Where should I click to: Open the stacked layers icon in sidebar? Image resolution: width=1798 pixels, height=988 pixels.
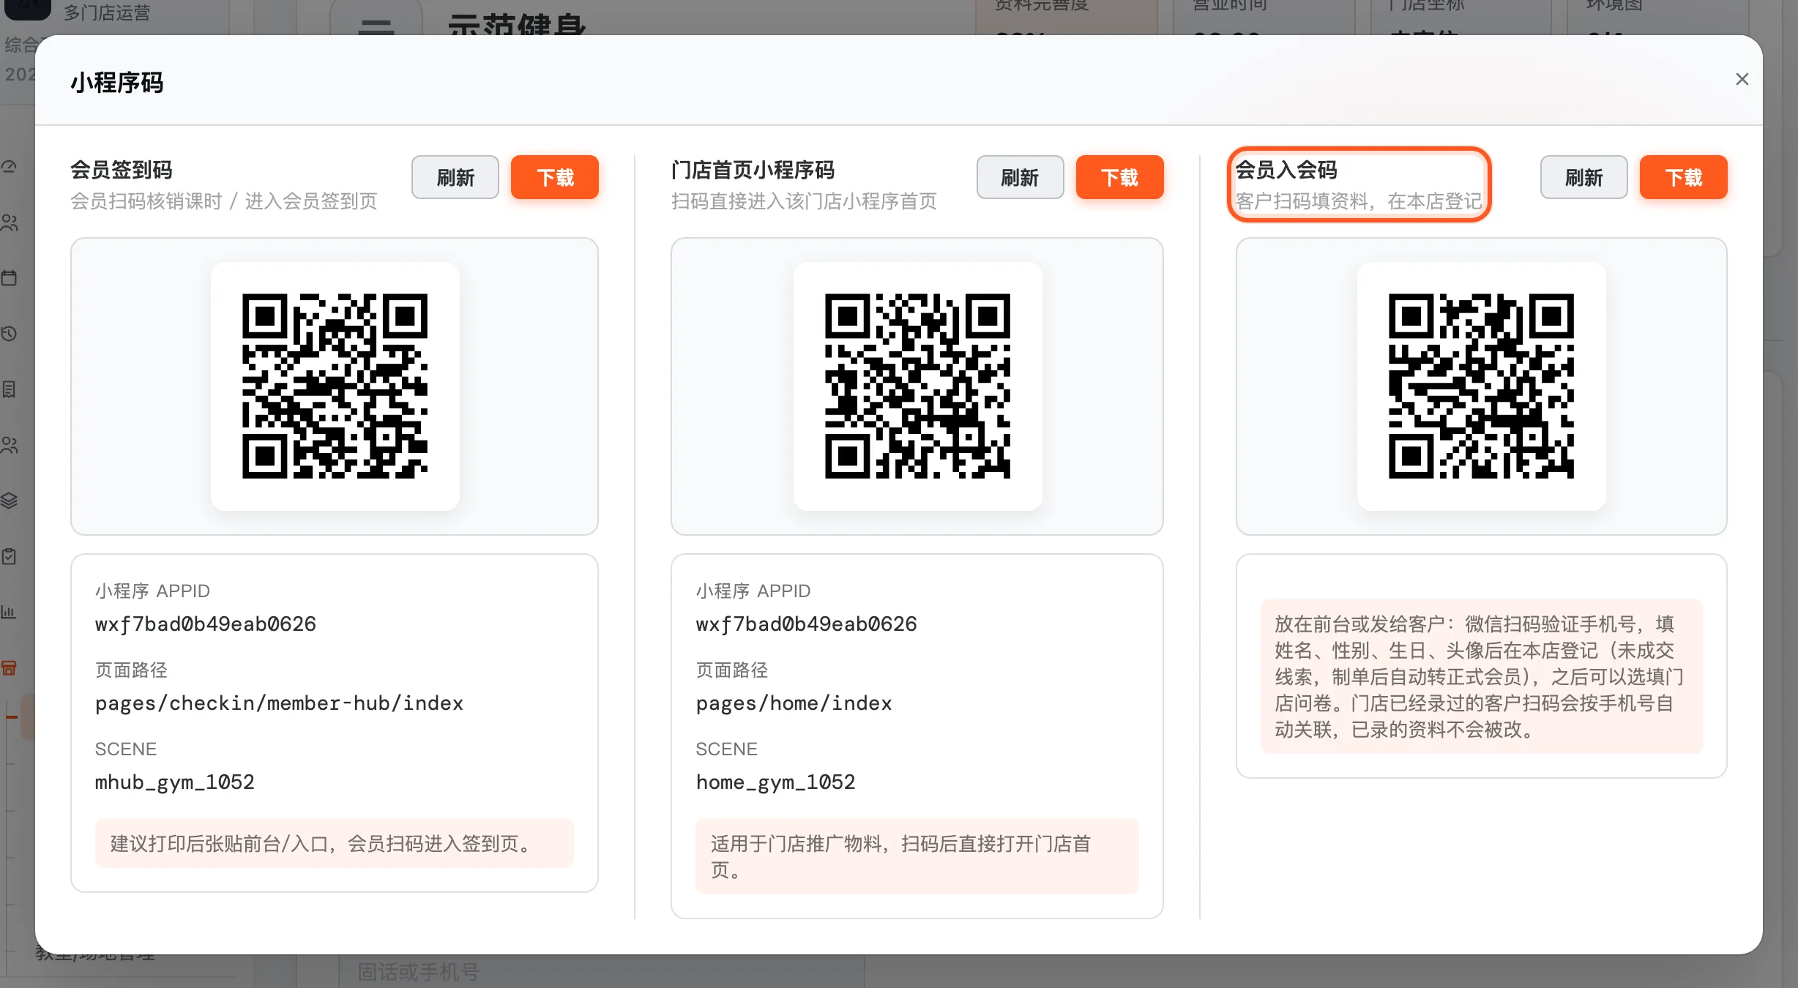click(9, 501)
